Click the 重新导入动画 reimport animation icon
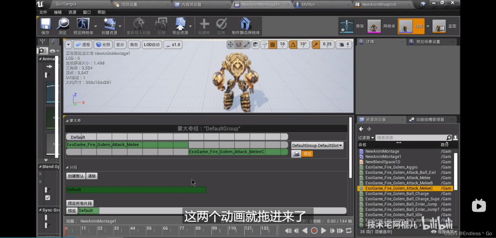Image resolution: width=496 pixels, height=238 pixels. pos(138,24)
